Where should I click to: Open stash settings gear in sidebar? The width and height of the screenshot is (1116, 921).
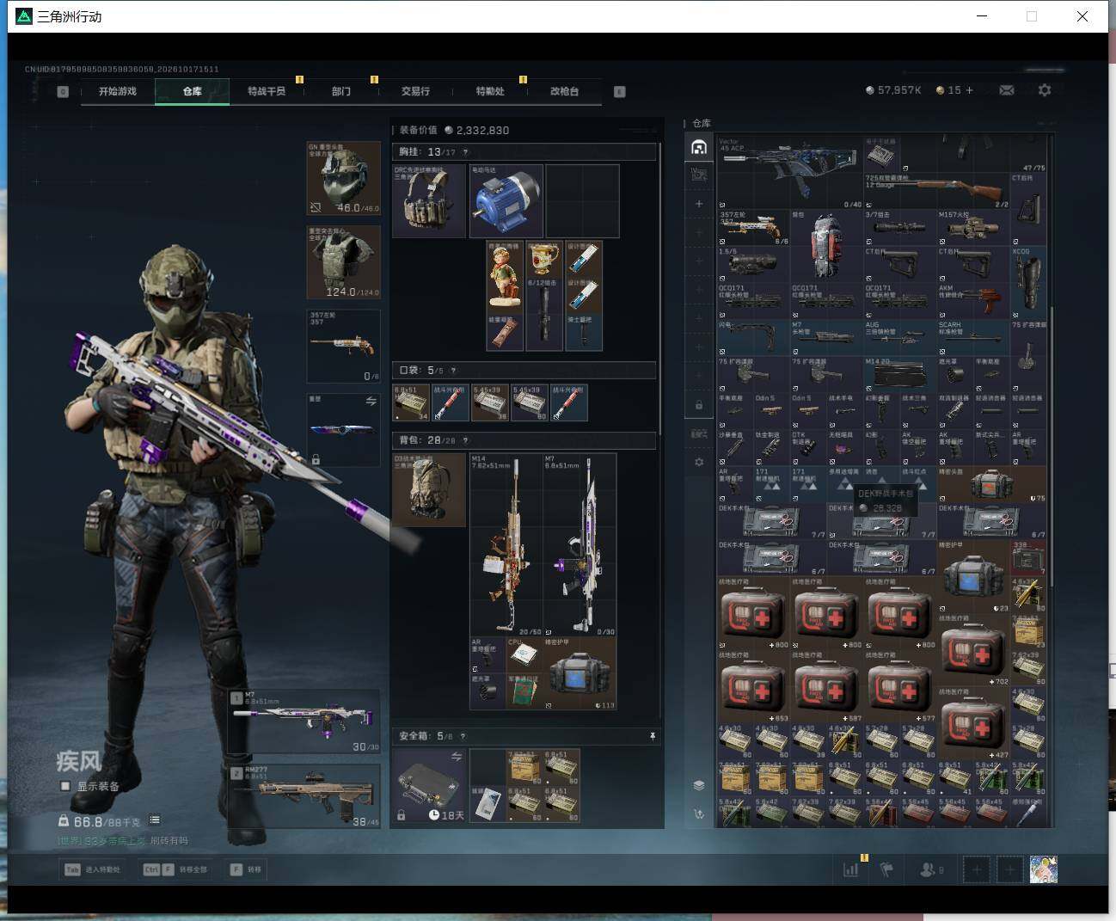coord(699,462)
